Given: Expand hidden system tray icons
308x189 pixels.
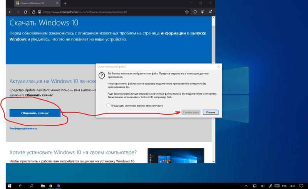Looking at the screenshot, I should [x=246, y=186].
